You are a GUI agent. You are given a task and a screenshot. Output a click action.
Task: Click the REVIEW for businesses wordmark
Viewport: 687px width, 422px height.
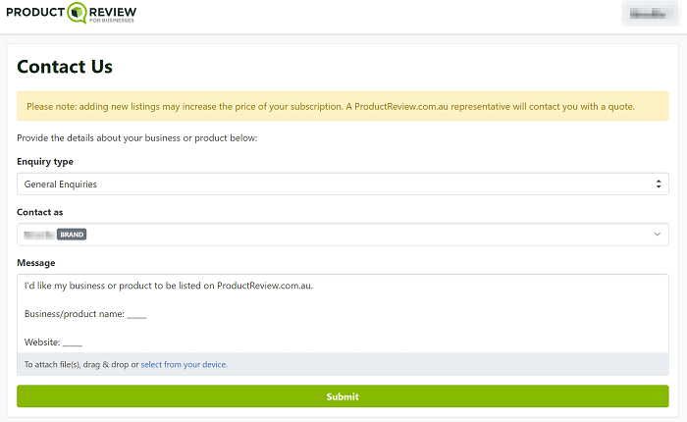(113, 14)
